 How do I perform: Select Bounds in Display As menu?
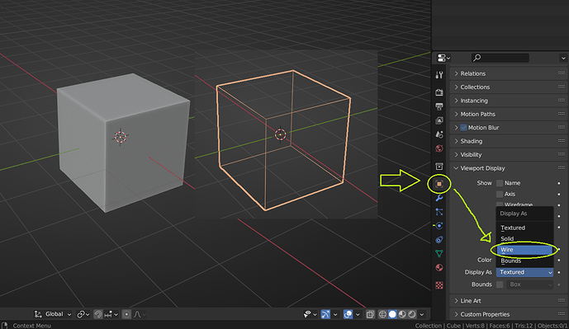pos(524,261)
